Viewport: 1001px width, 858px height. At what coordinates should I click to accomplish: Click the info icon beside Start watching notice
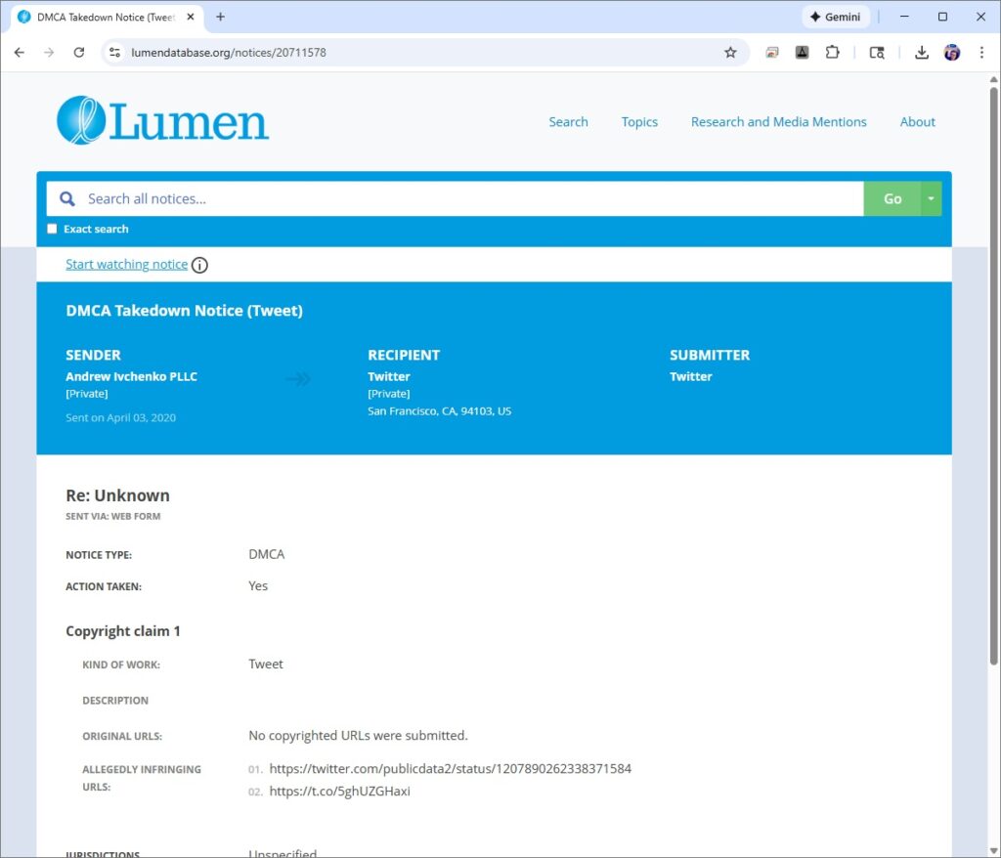(199, 265)
